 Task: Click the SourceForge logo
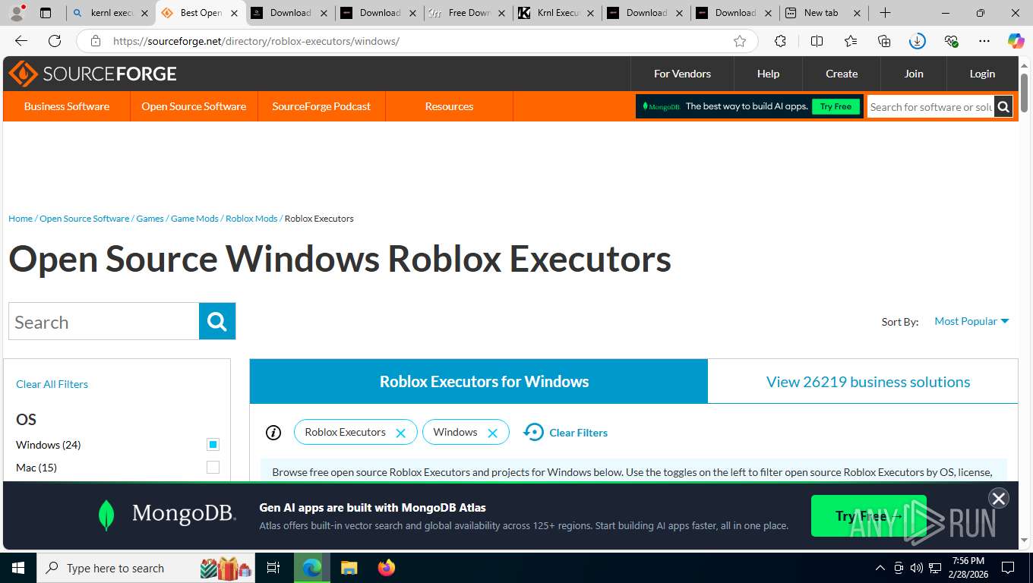(93, 74)
